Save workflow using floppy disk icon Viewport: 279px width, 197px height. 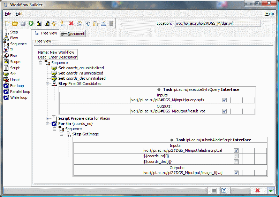[23, 23]
